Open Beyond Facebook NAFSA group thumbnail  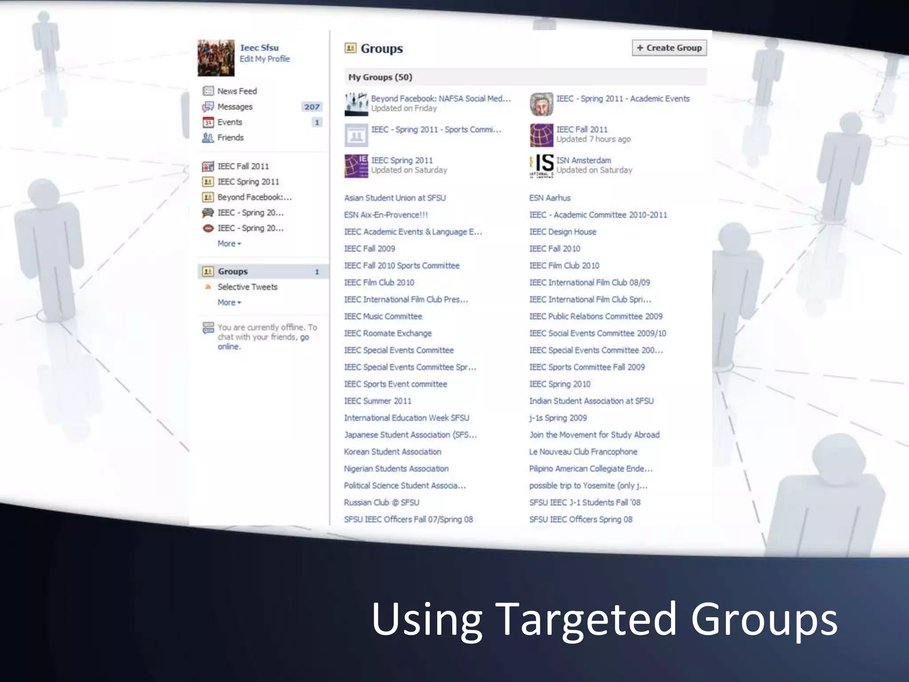pos(356,104)
